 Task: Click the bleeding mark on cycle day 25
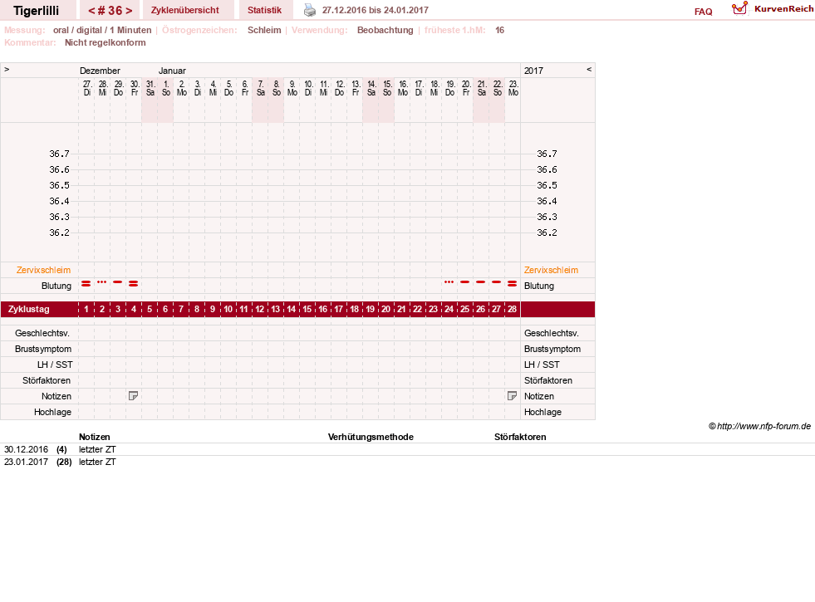pos(464,282)
